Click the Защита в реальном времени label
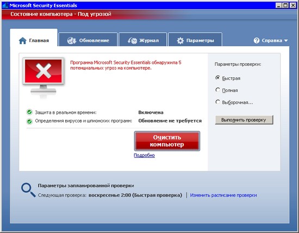The width and height of the screenshot is (299, 233). (x=66, y=112)
